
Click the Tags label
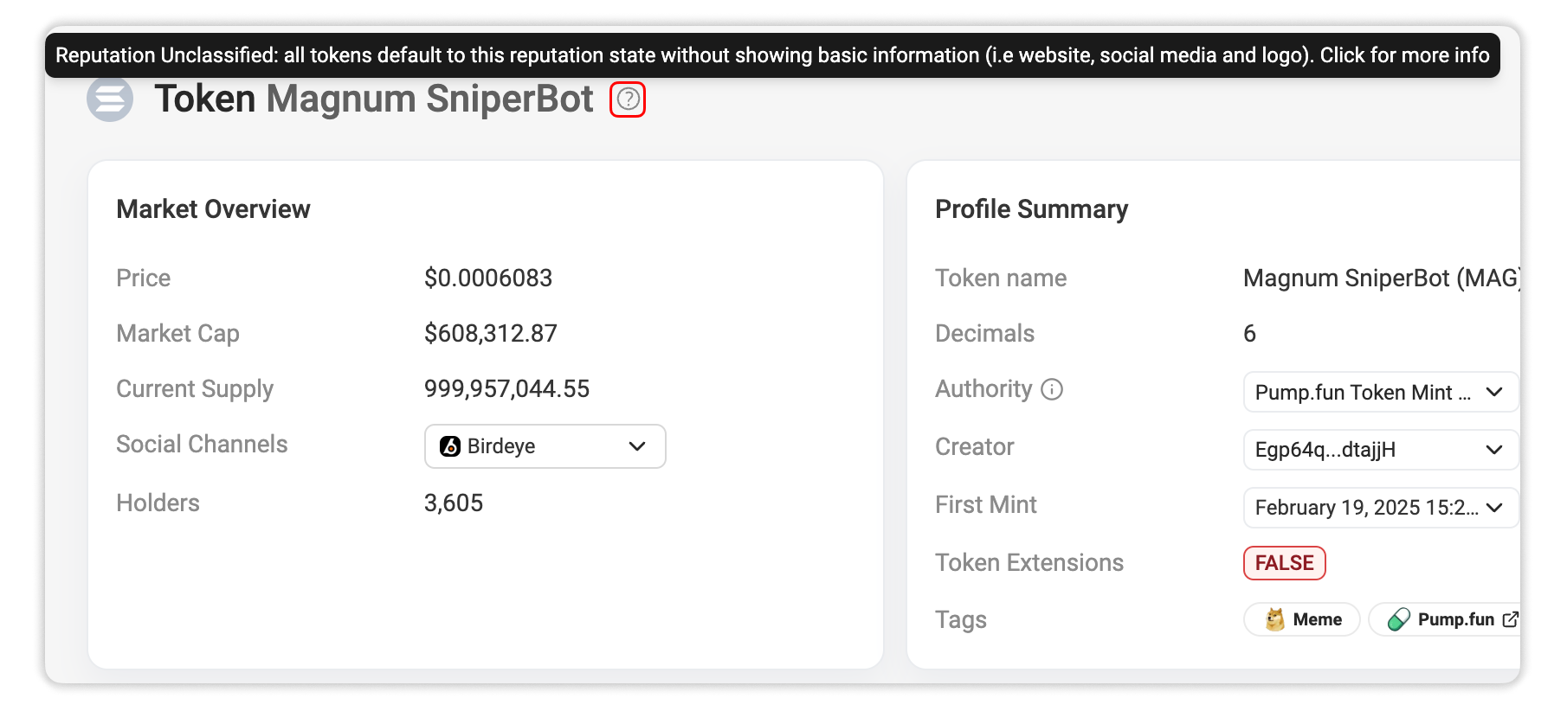(x=961, y=620)
